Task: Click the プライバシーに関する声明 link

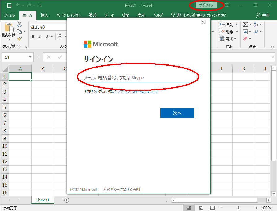Action: coord(121,189)
